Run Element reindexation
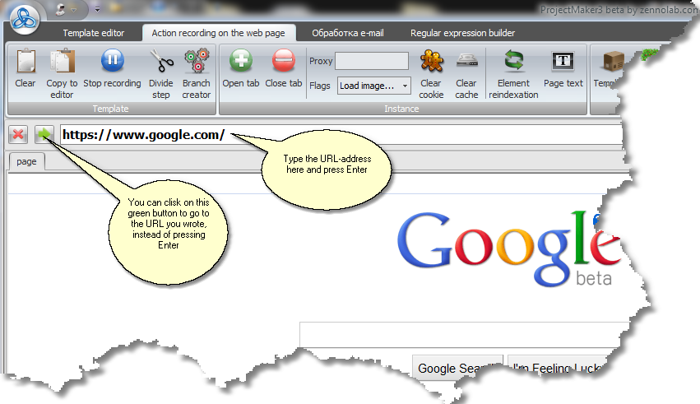The width and height of the screenshot is (700, 404). click(513, 63)
